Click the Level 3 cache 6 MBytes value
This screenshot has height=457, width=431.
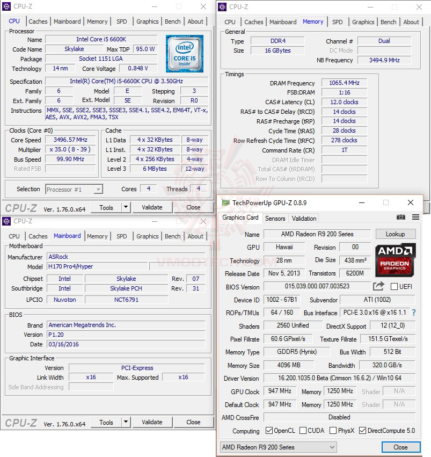155,169
